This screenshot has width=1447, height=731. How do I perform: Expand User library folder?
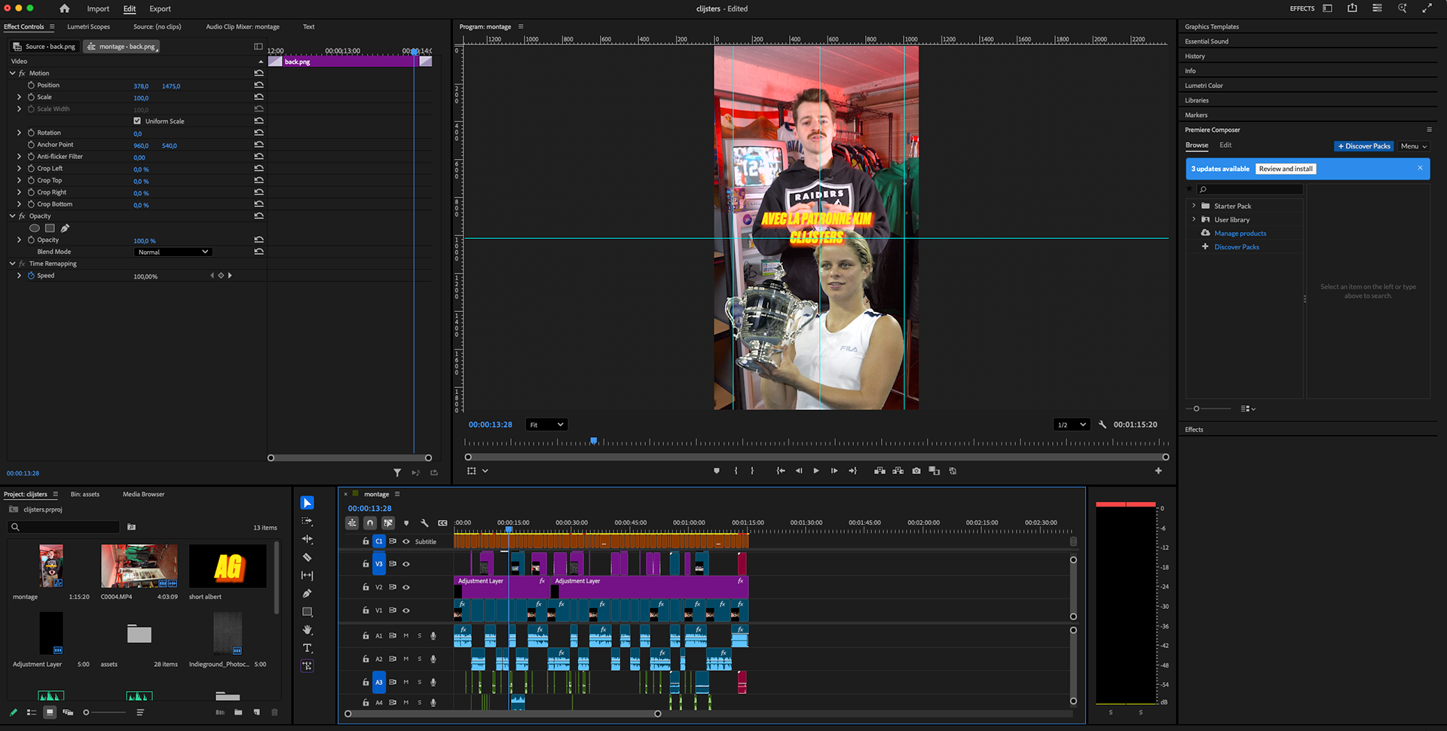(1194, 219)
